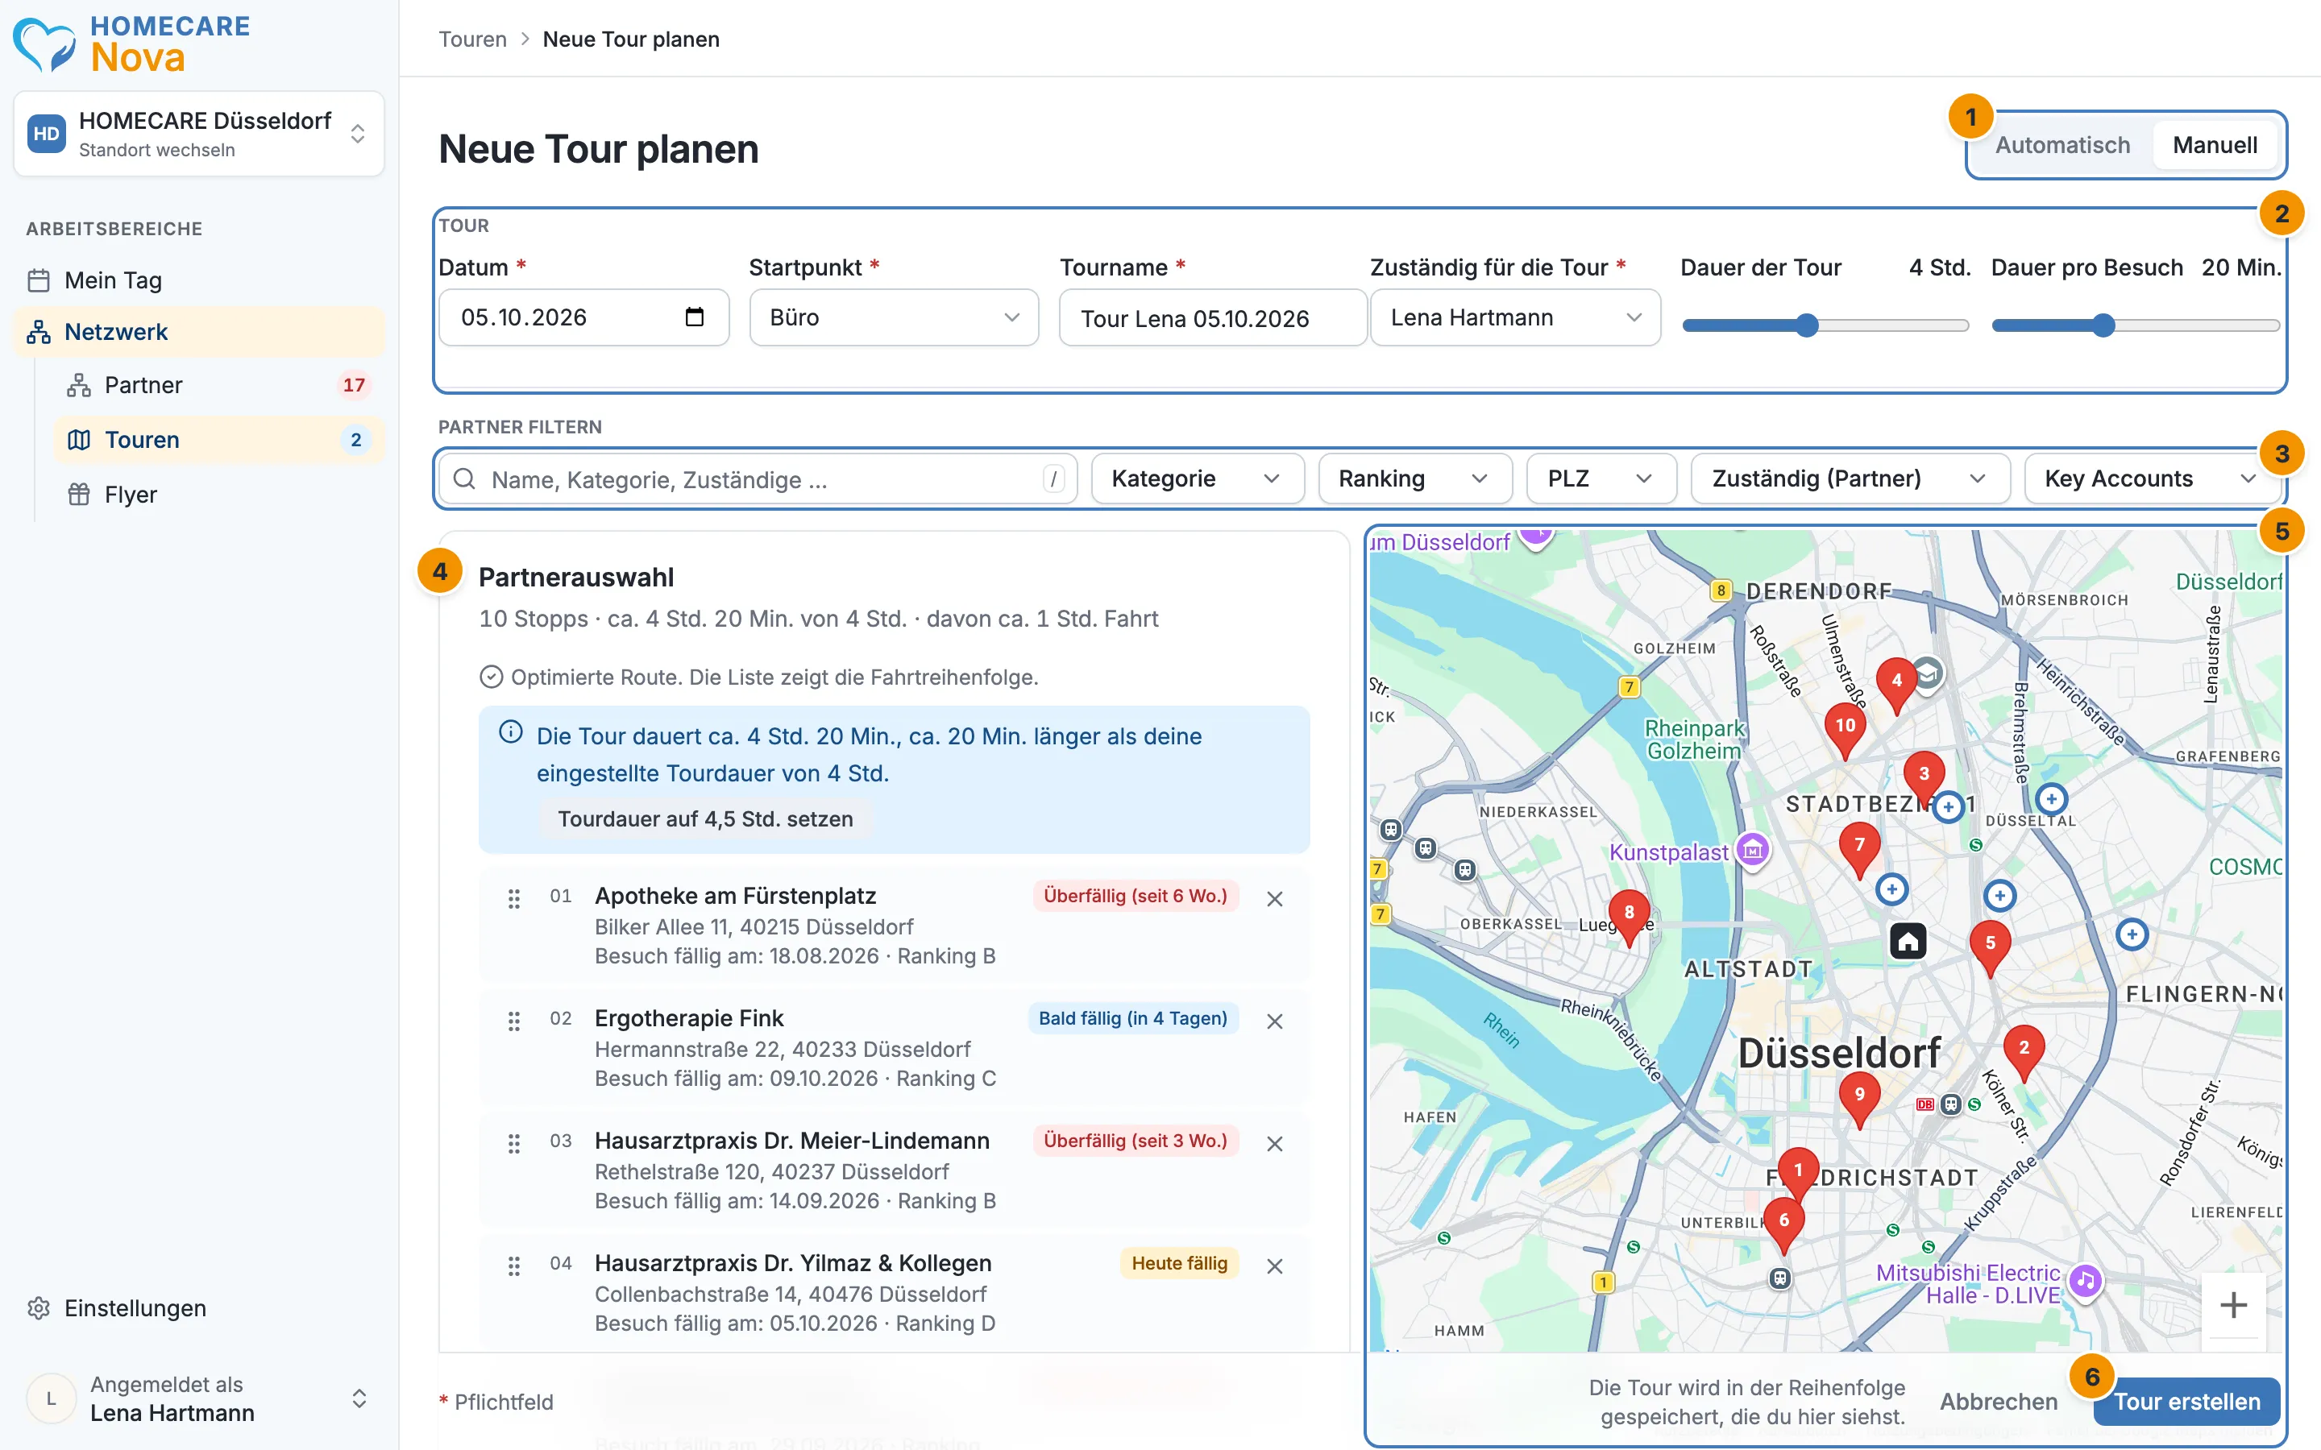Zoom in the map with plus button
Image resolution: width=2321 pixels, height=1450 pixels.
coord(2234,1304)
